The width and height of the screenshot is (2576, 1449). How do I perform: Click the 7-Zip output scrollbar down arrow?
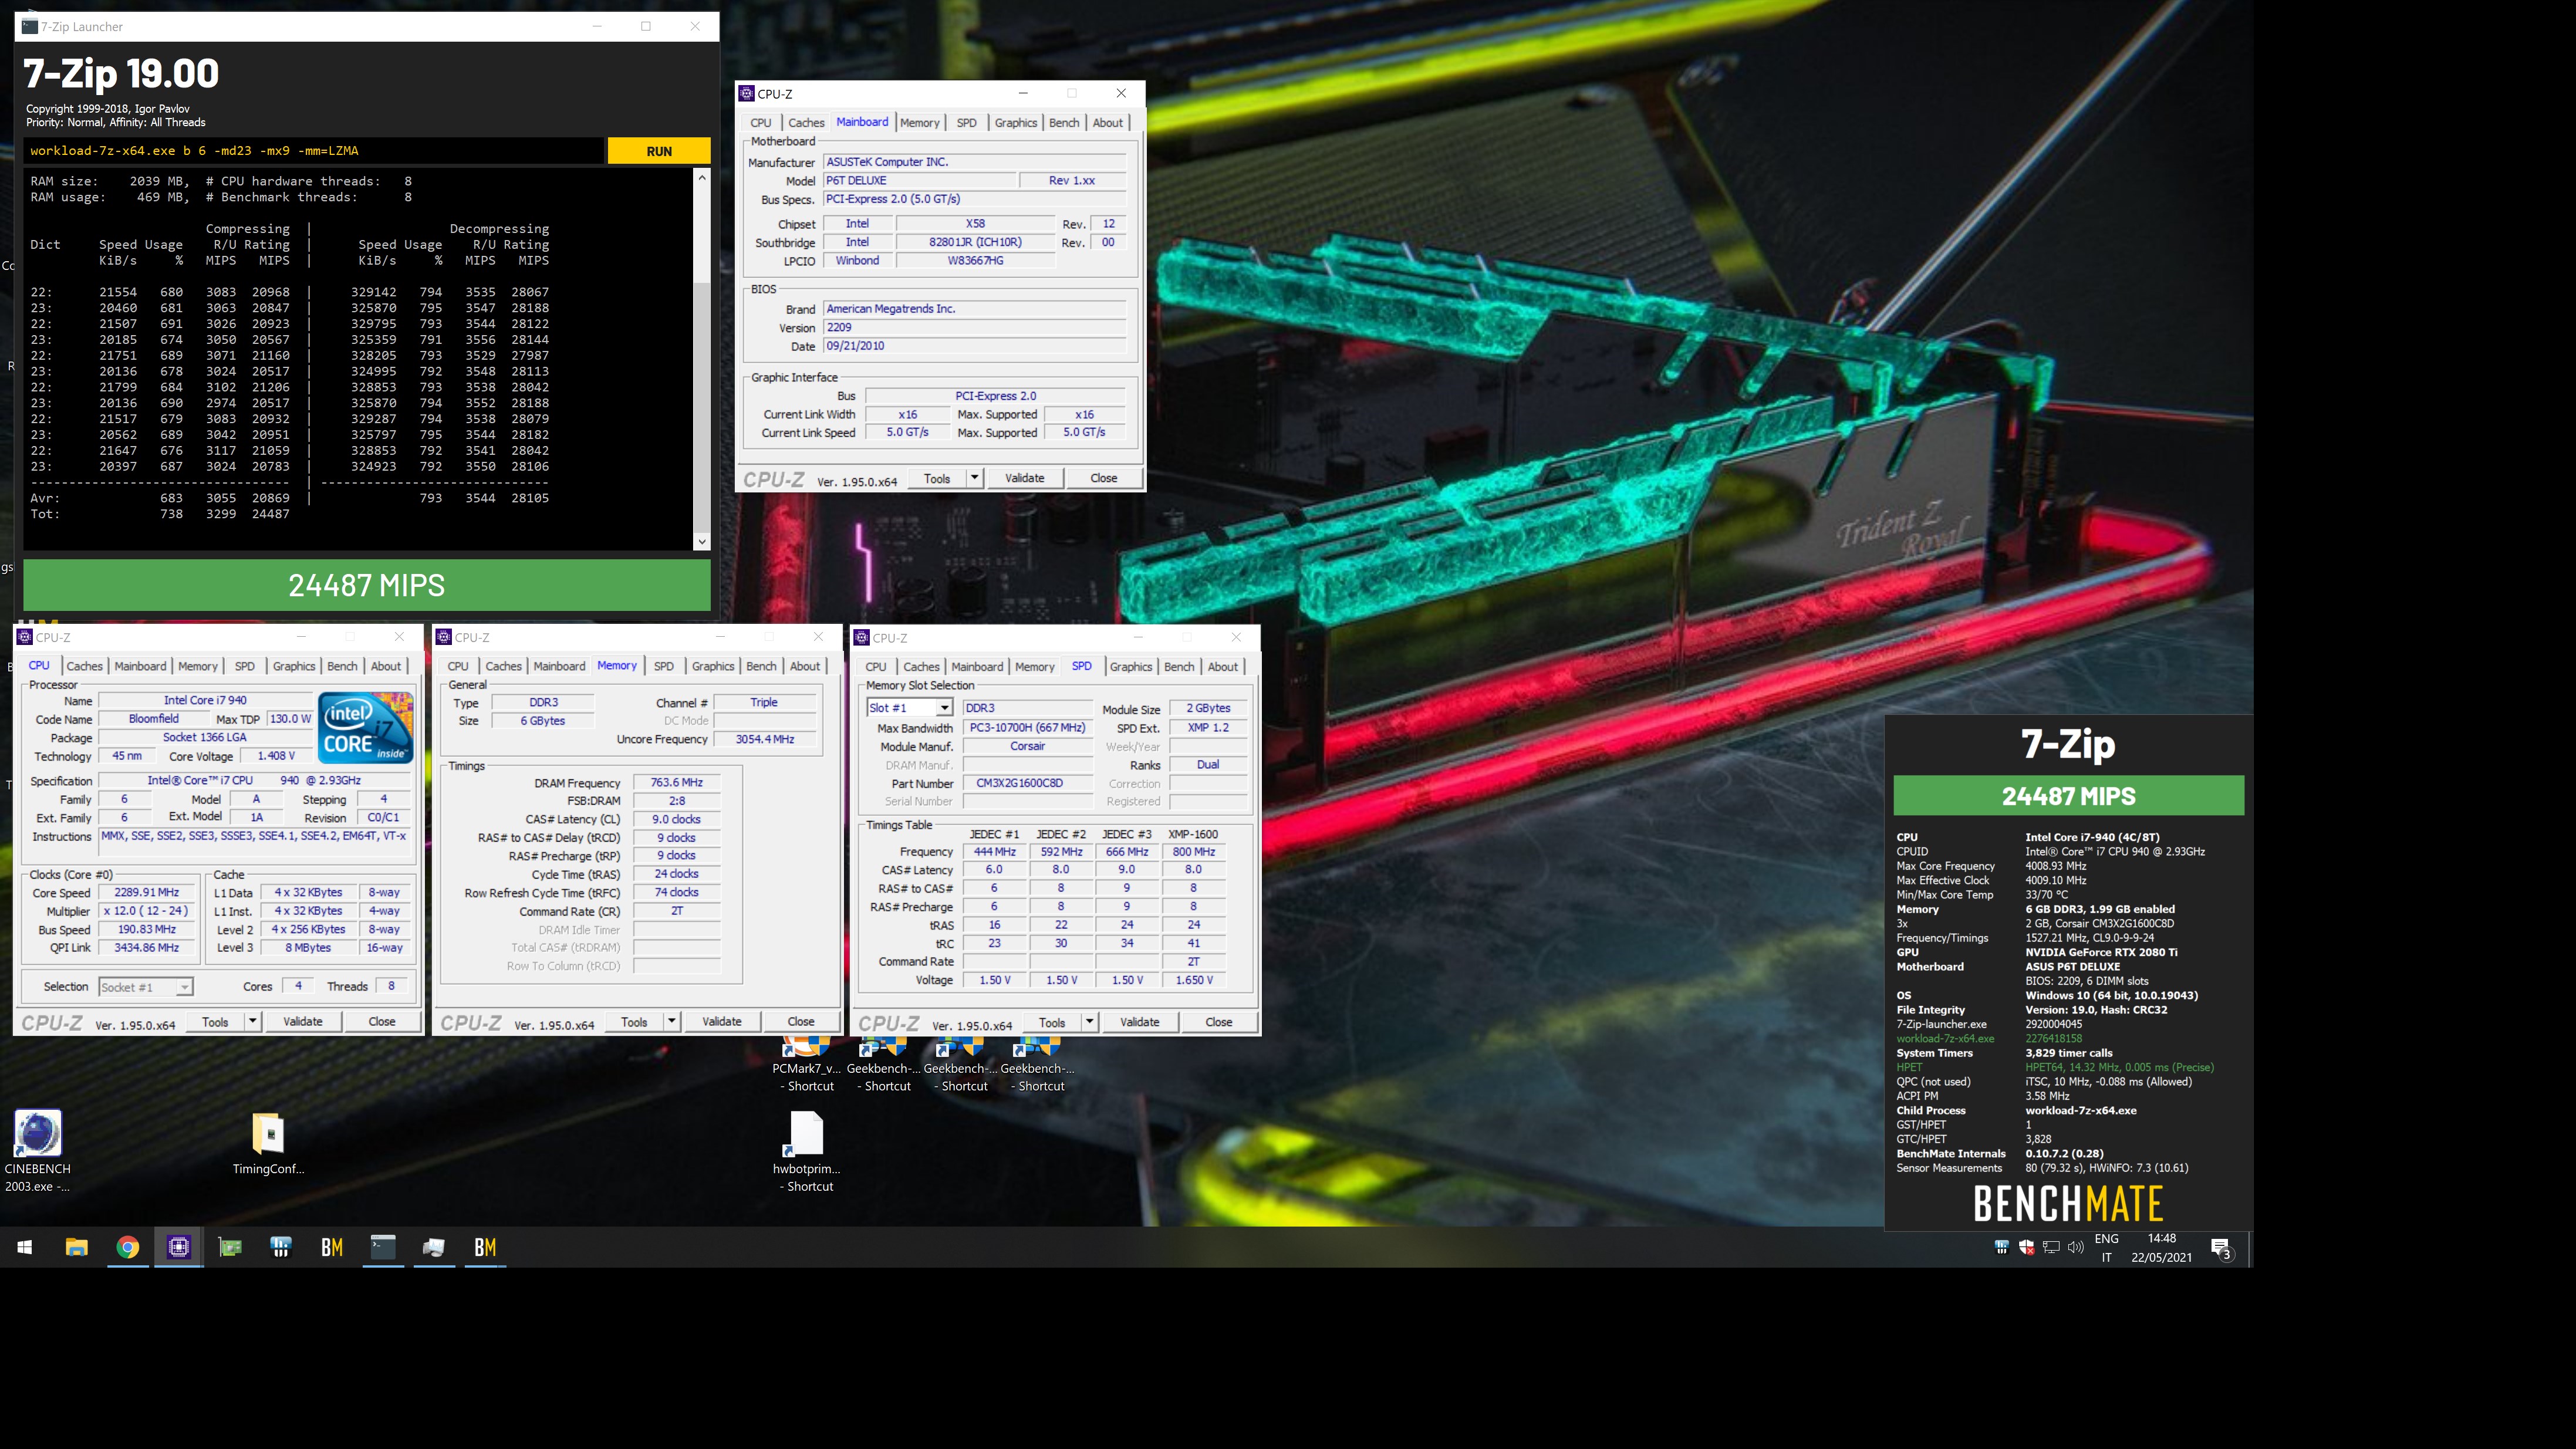point(702,541)
